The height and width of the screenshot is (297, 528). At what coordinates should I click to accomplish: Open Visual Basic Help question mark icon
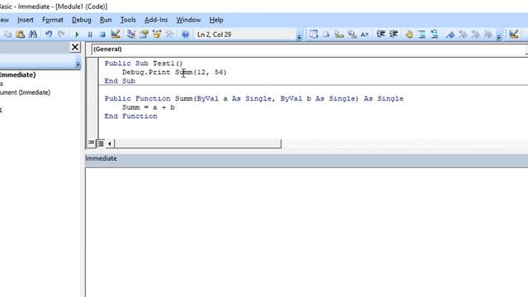tap(185, 34)
